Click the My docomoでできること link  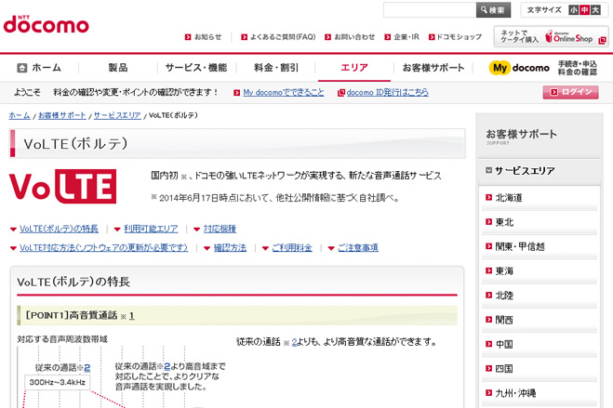pos(284,93)
